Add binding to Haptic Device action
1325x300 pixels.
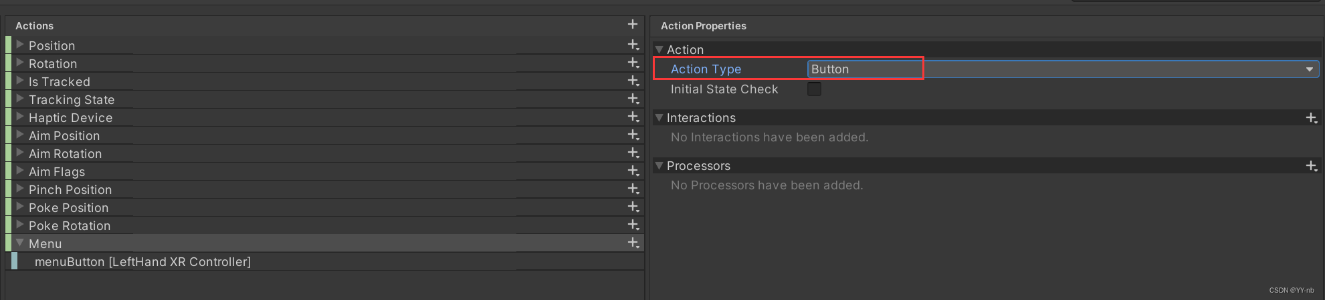pyautogui.click(x=633, y=117)
